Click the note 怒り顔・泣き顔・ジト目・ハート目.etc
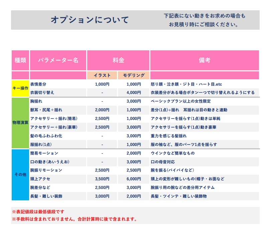 click(186, 84)
